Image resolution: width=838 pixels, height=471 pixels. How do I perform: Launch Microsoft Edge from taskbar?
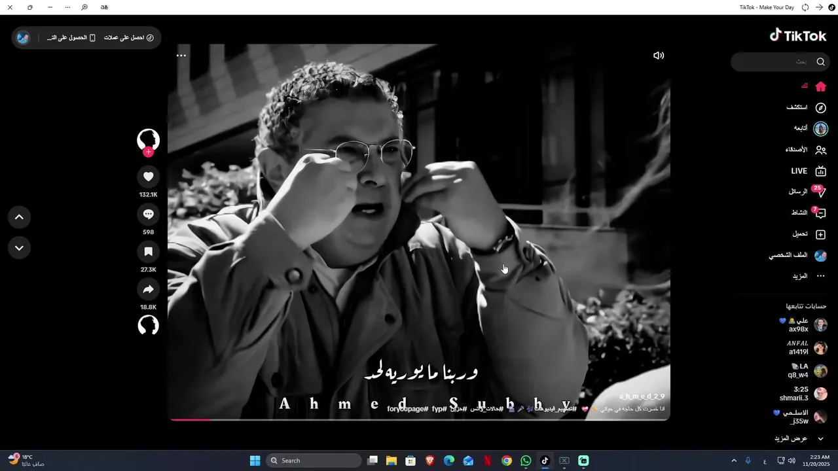tap(449, 461)
